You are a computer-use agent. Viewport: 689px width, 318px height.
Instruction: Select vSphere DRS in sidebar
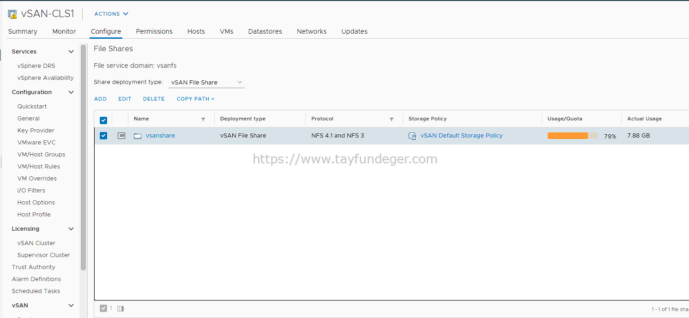tap(36, 66)
